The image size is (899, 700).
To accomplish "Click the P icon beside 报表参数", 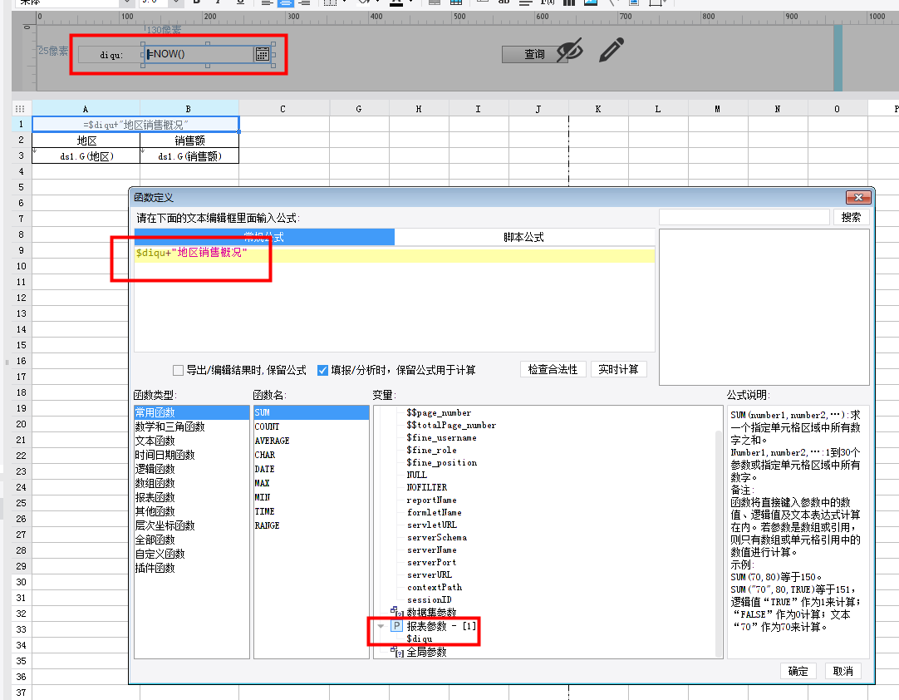I will click(x=396, y=626).
